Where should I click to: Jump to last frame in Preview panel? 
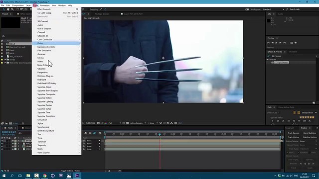(285, 43)
